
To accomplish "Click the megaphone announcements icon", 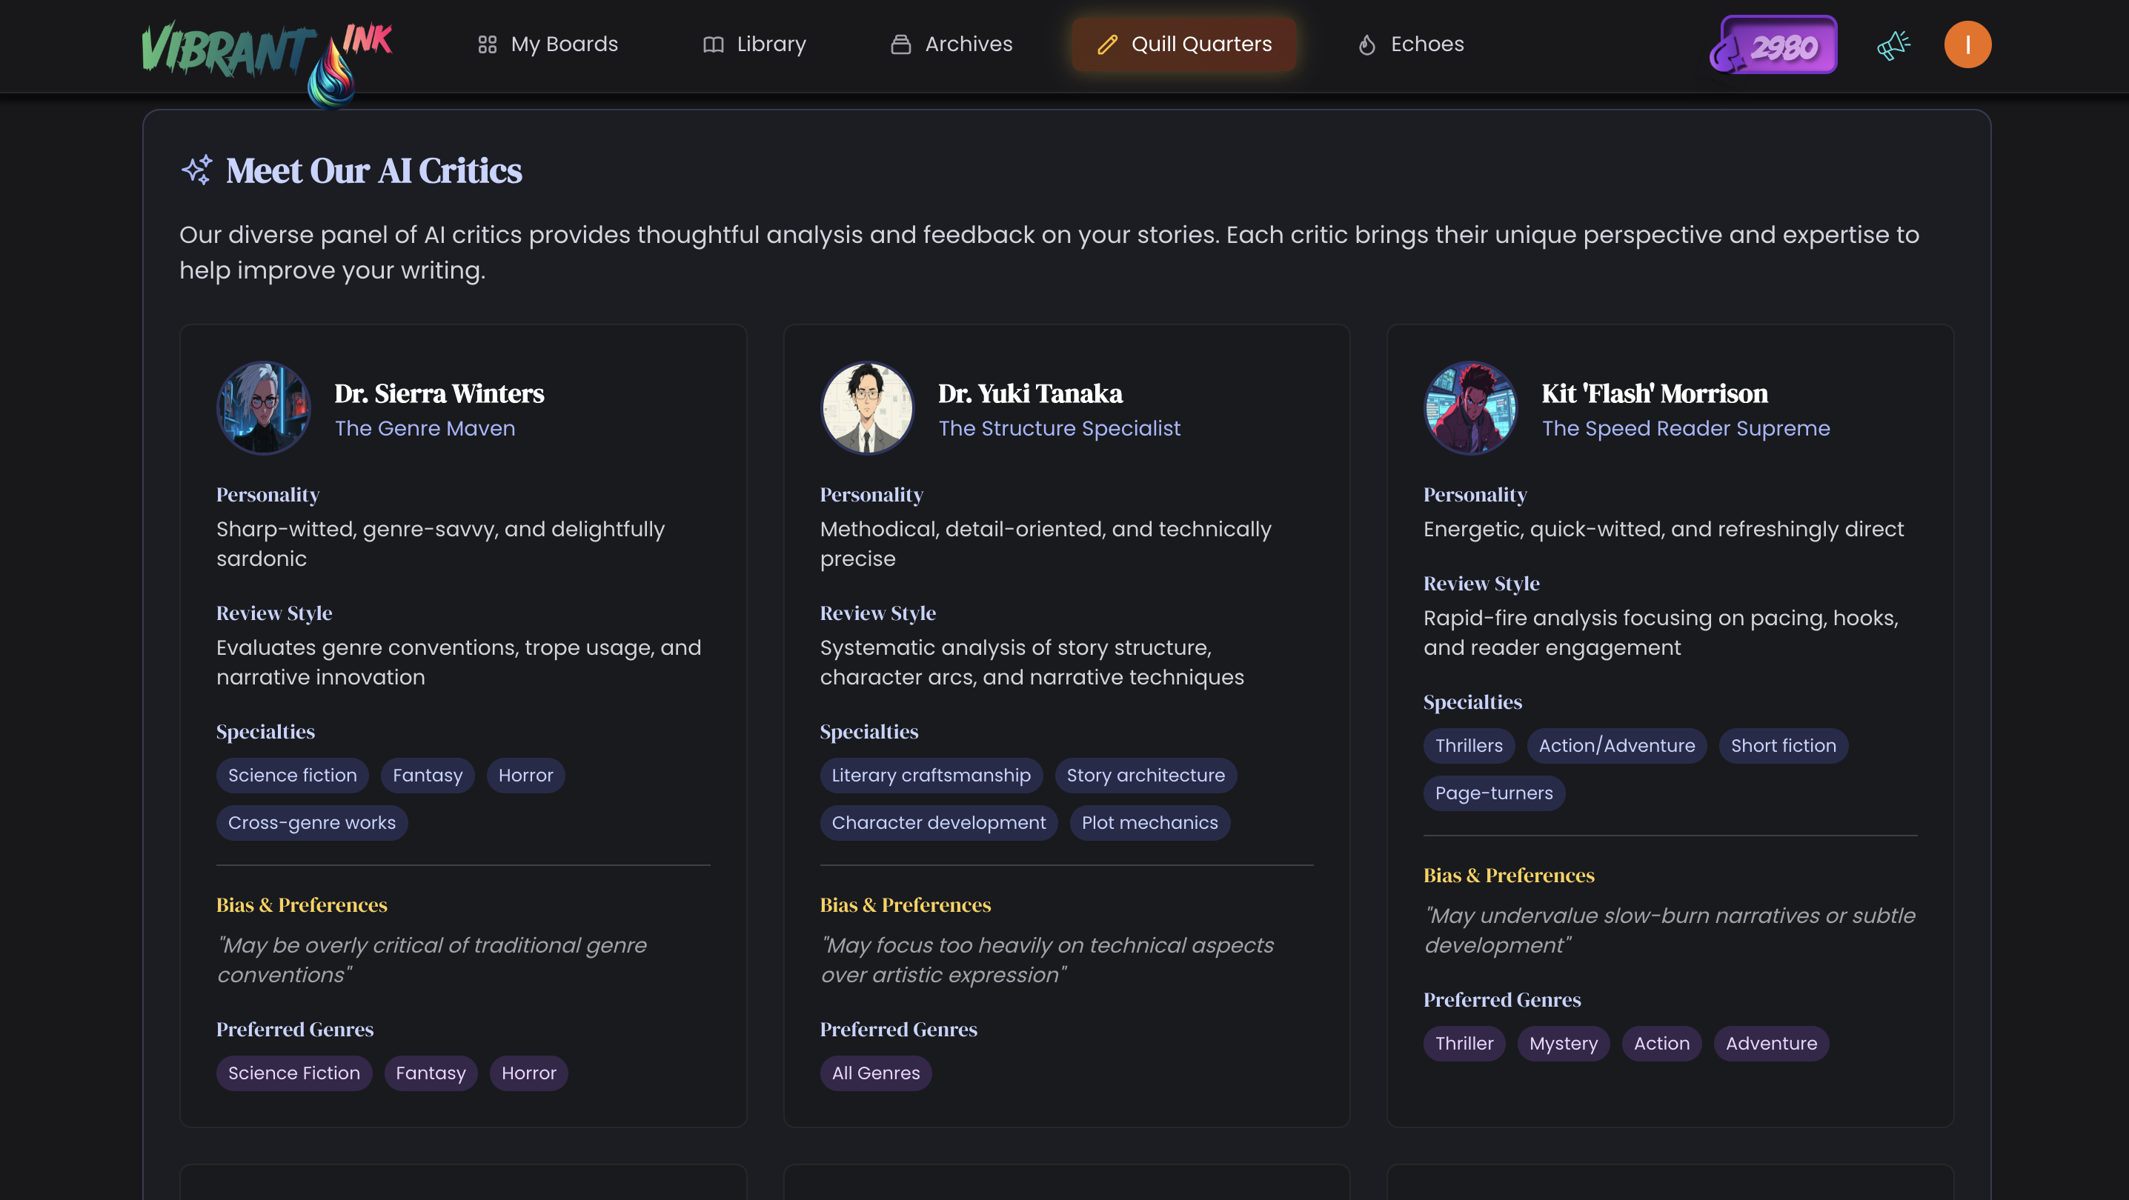I will click(1893, 44).
